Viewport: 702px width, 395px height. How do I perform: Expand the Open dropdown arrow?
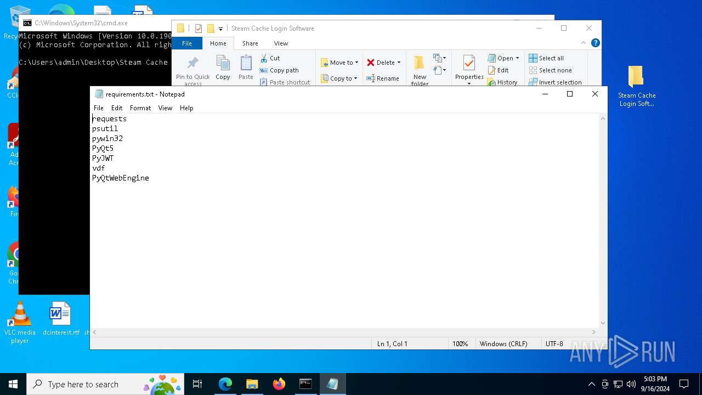pos(517,58)
